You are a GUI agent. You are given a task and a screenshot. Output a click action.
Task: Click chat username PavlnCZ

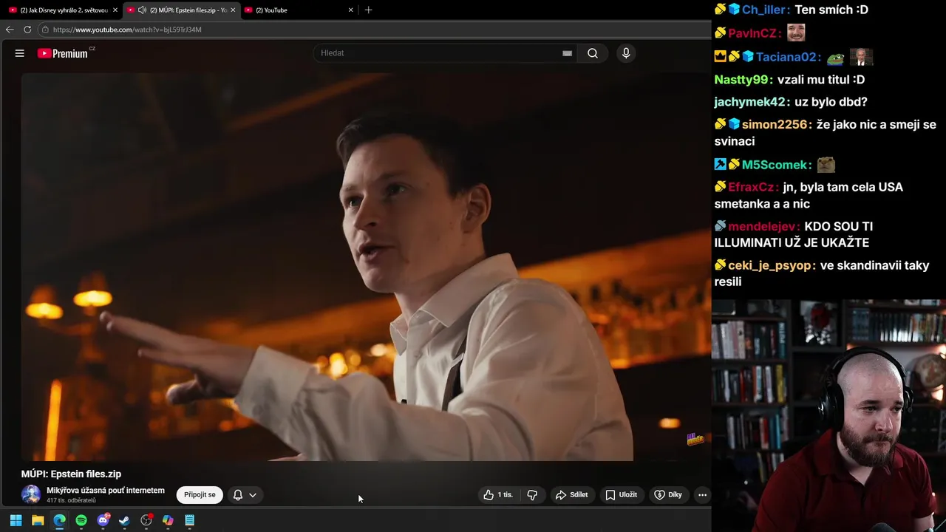[754, 33]
